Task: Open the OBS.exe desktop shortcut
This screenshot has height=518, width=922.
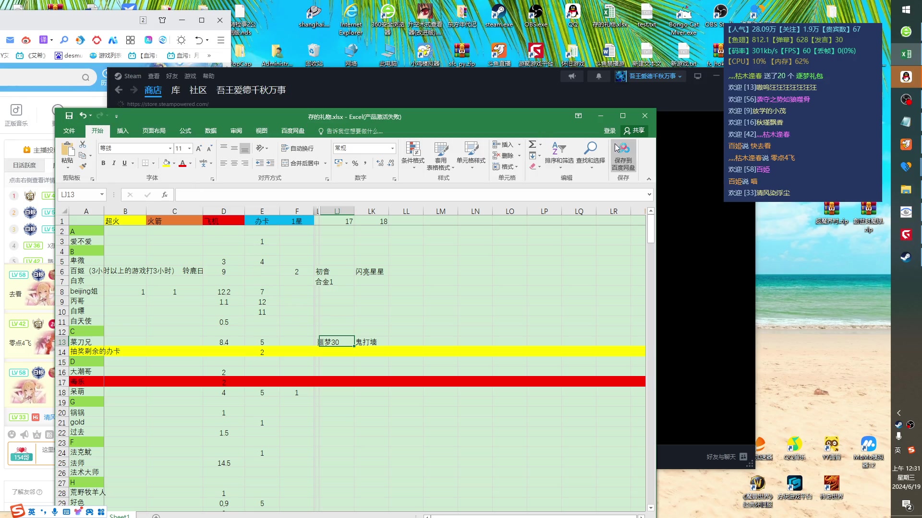Action: pos(535,16)
